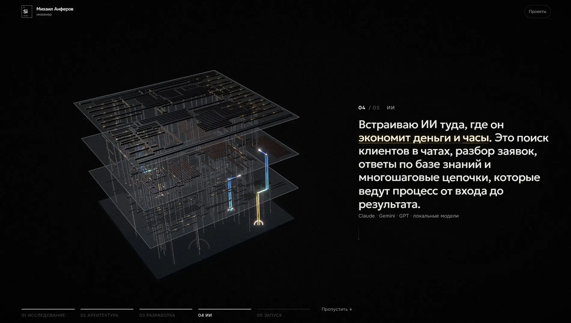Click the progress bar above 05 ЗАПУСК

click(x=283, y=309)
